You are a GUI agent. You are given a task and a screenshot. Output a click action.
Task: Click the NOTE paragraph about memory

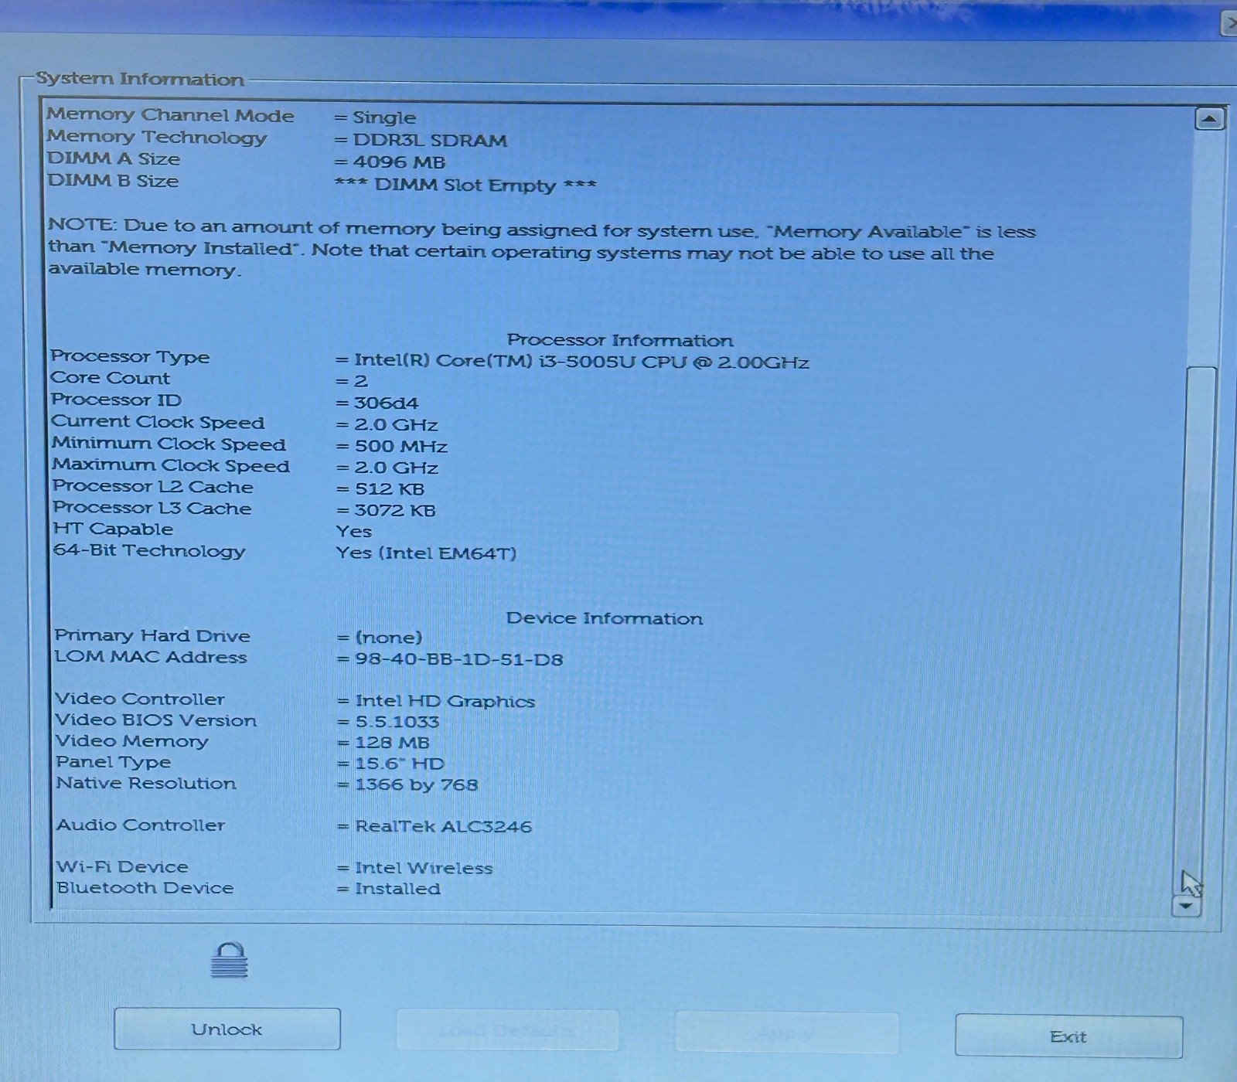[541, 249]
